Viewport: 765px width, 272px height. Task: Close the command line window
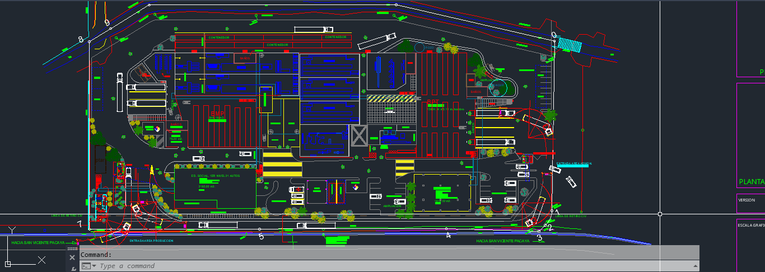[x=72, y=257]
